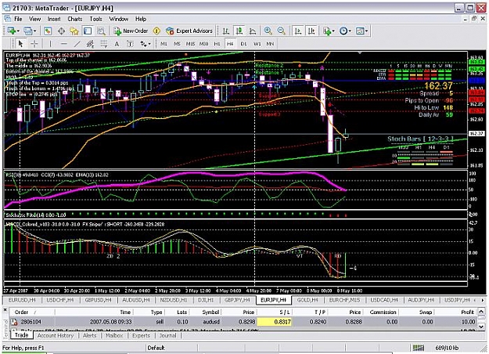Image resolution: width=489 pixels, height=354 pixels.
Task: Select the Text tool (A)
Action: [x=117, y=44]
